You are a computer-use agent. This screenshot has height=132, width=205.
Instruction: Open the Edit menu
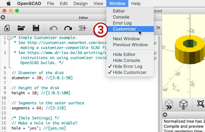tap(64, 3)
